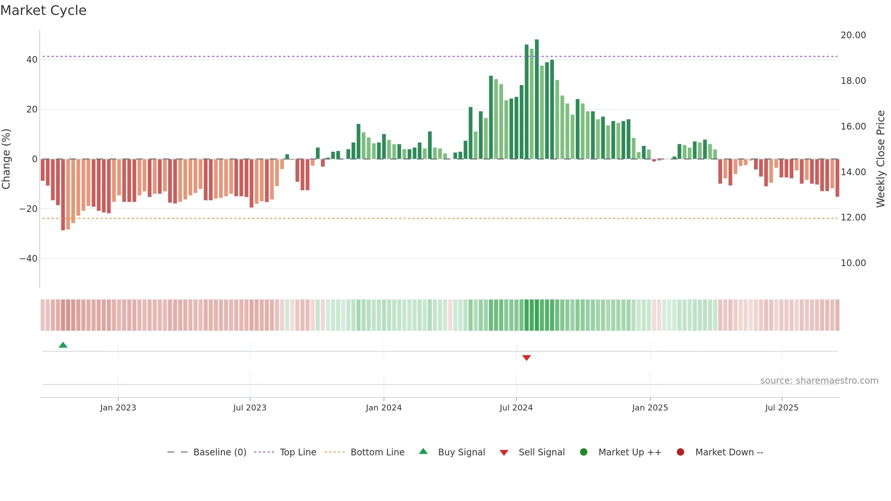The height and width of the screenshot is (501, 891).
Task: Click the red sell signal triangle marker
Action: 526,358
